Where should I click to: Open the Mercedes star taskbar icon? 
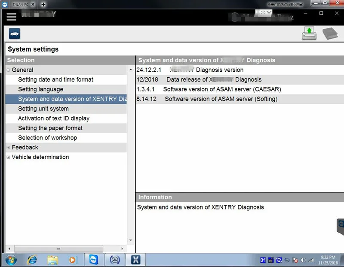point(115,260)
